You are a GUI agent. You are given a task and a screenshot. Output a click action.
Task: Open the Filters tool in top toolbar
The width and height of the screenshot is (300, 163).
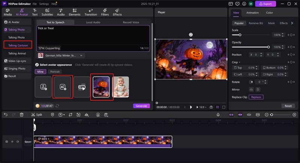tap(104, 12)
